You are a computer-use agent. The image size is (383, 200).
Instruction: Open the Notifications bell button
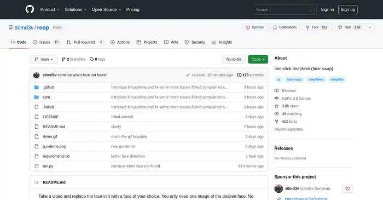(x=285, y=27)
